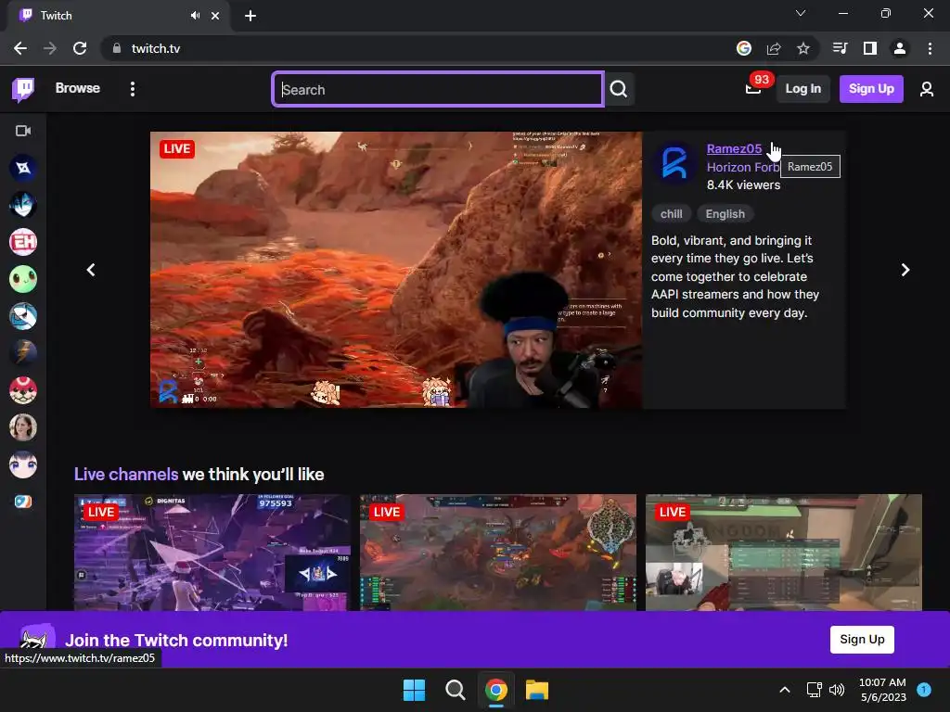Open first sidebar channel with X avatar

[x=23, y=168]
